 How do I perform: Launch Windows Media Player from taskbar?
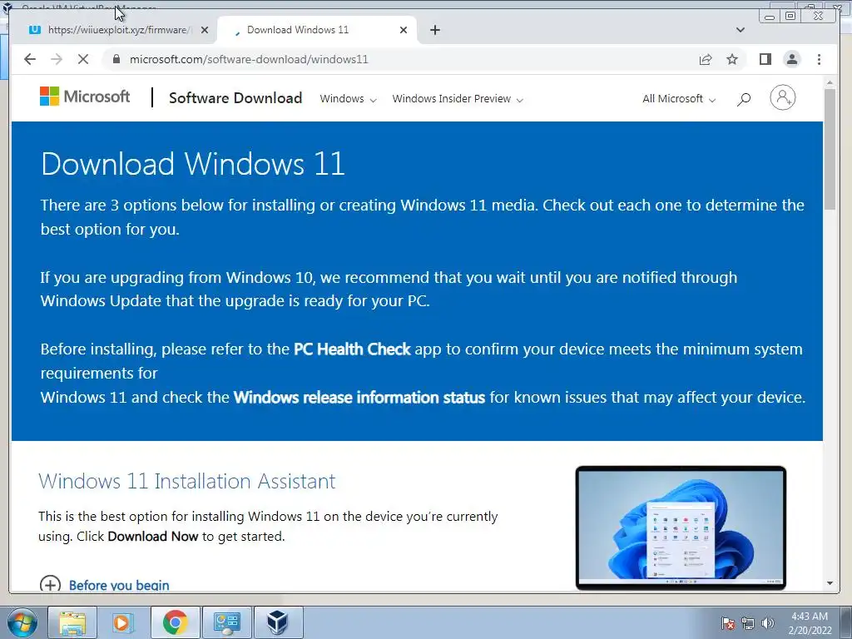coord(123,622)
